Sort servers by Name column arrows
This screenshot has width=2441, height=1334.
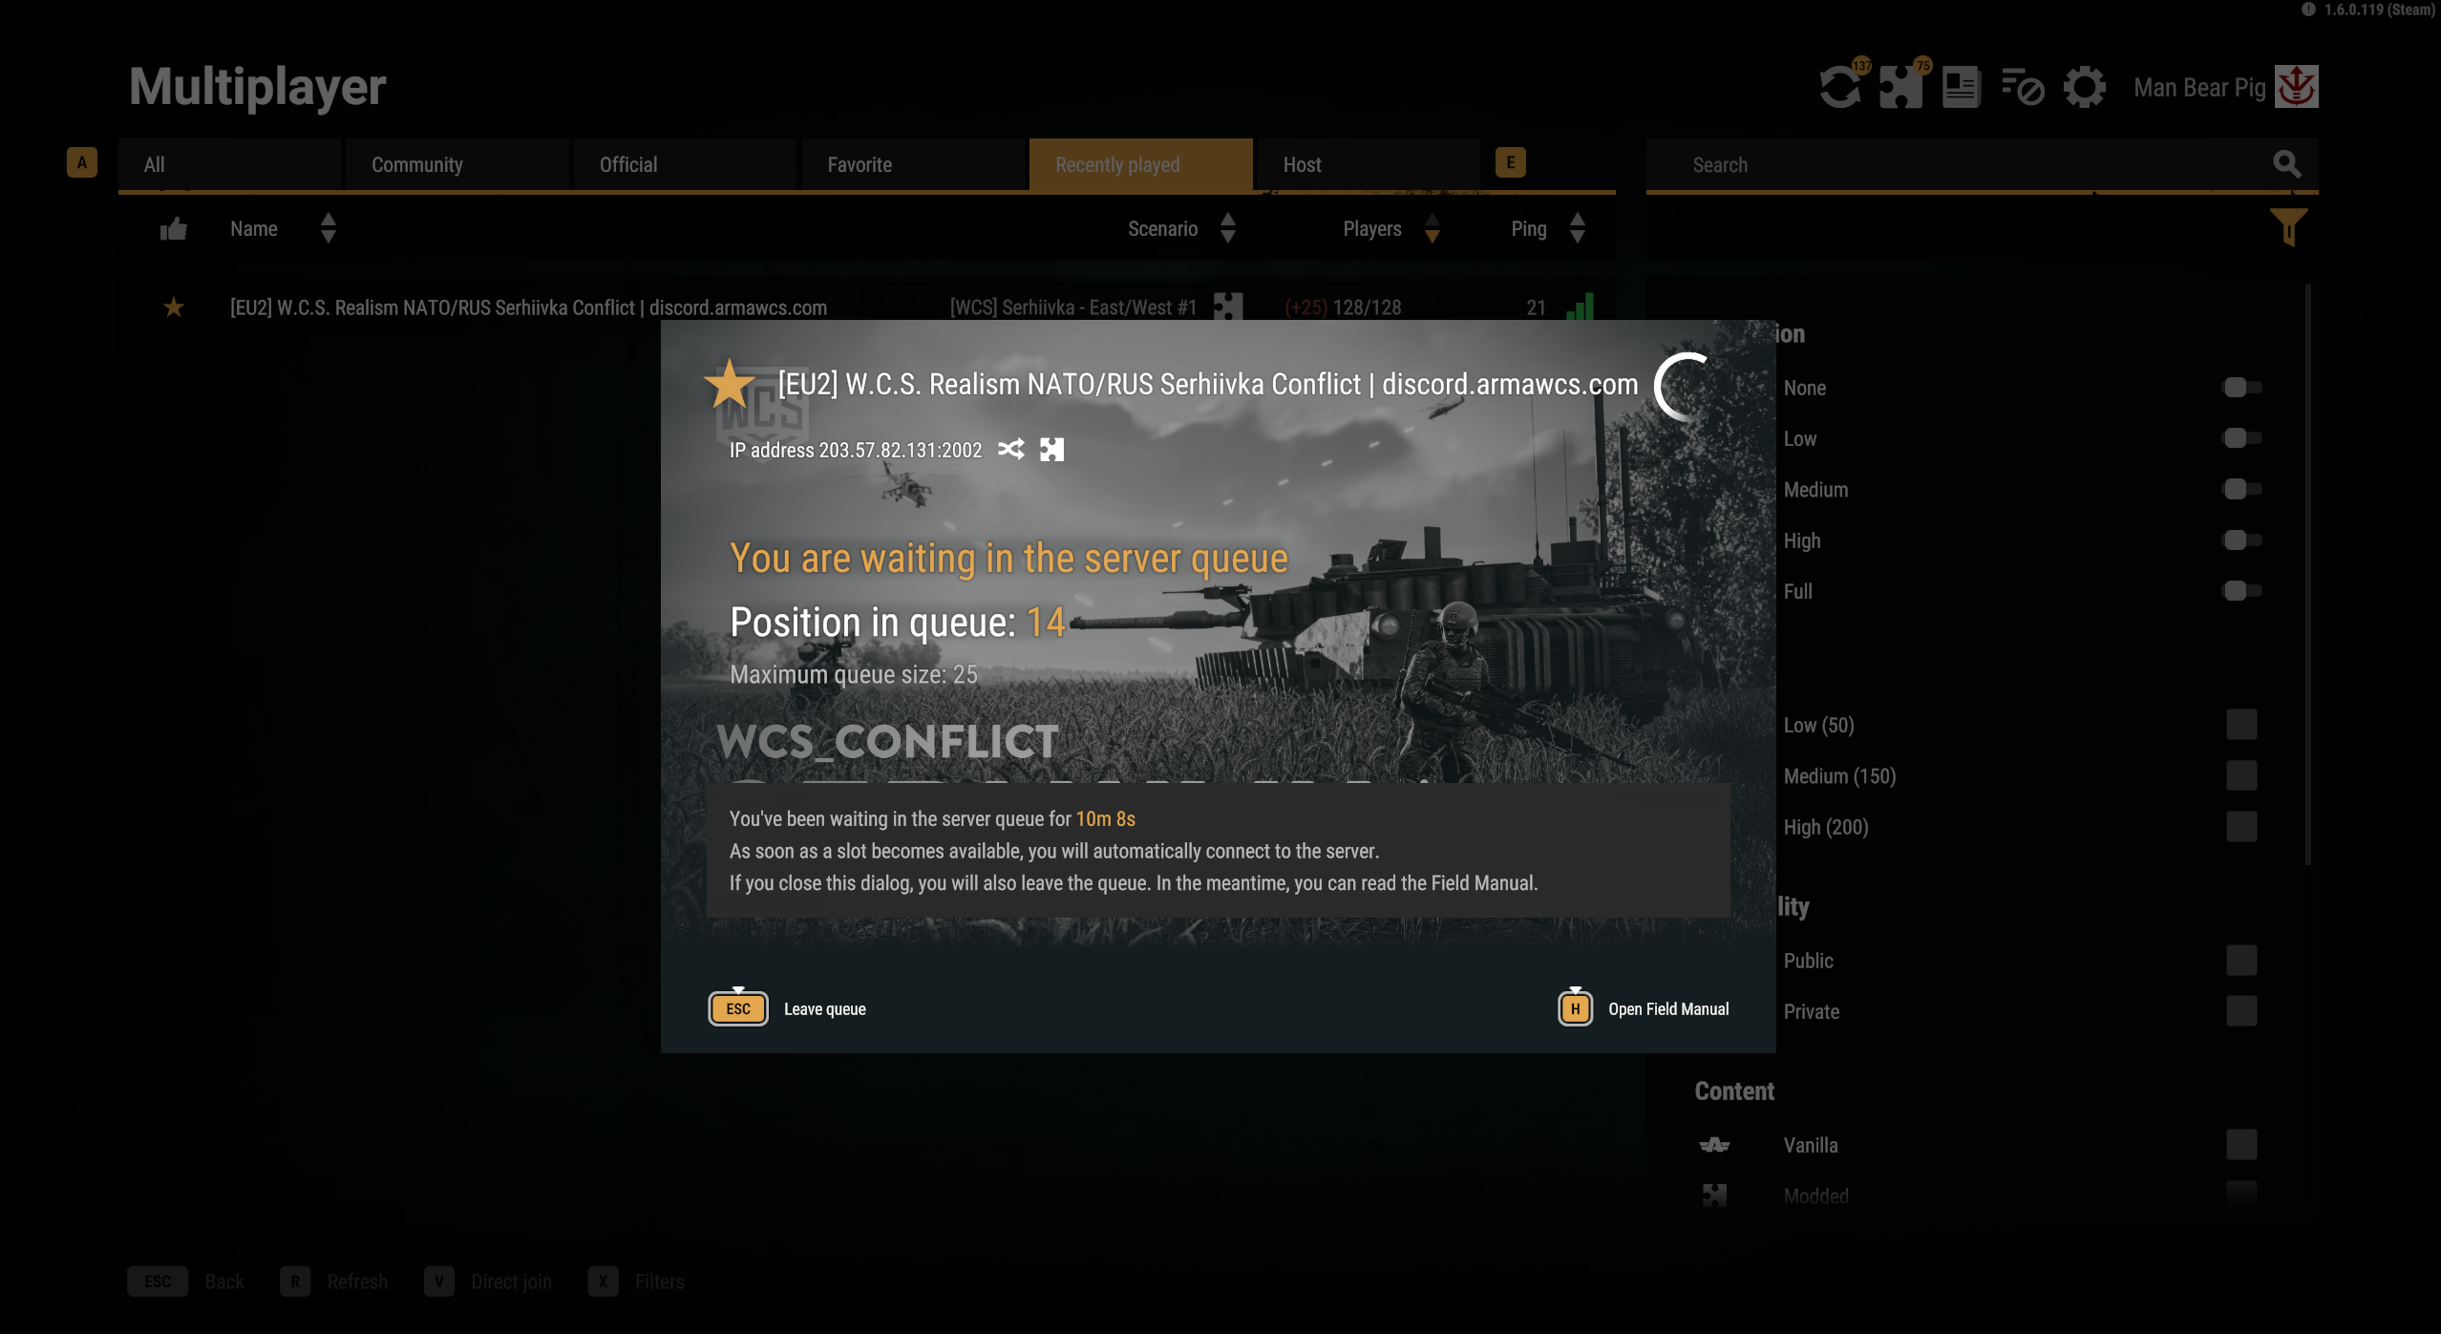[x=329, y=228]
